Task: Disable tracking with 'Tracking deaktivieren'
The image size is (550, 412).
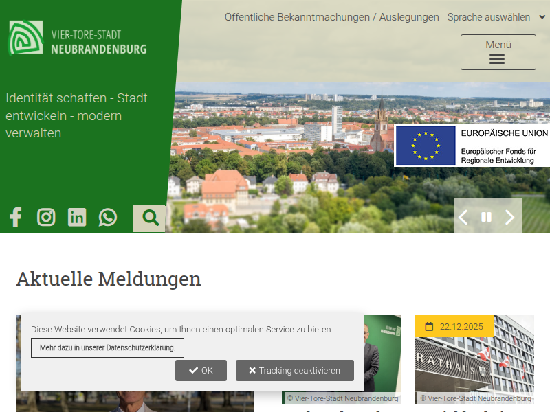Action: [294, 370]
